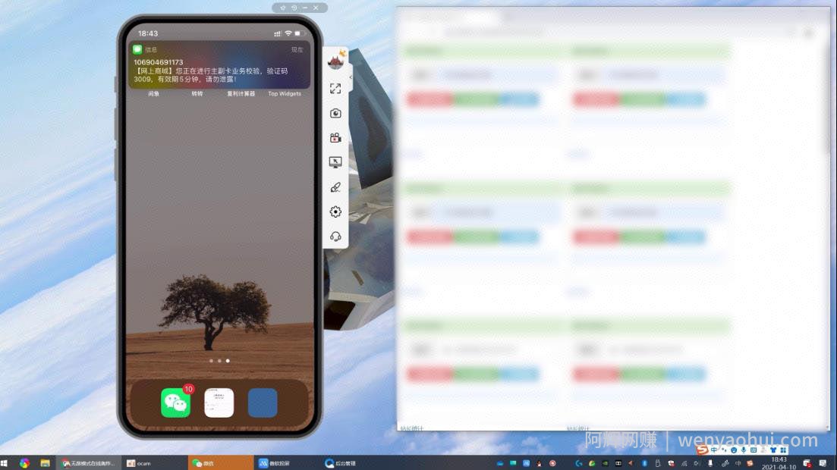
Task: Enter fullscreen mode from mirror sidebar
Action: 335,89
